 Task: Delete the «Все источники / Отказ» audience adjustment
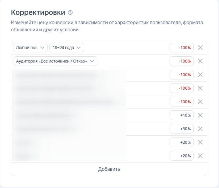[200, 61]
